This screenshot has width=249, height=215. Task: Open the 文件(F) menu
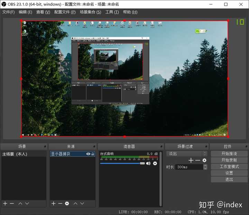coord(8,12)
